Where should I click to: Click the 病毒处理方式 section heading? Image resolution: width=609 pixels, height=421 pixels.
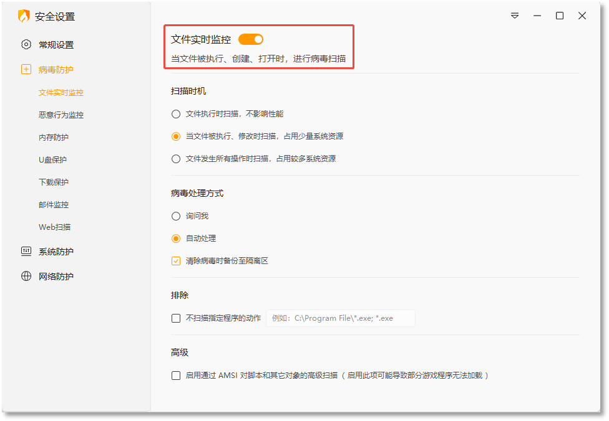click(x=197, y=193)
